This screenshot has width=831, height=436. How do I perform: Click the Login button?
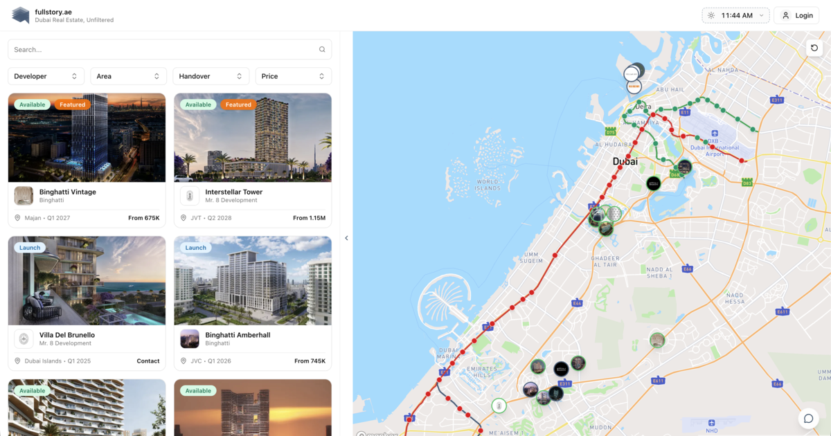(796, 15)
